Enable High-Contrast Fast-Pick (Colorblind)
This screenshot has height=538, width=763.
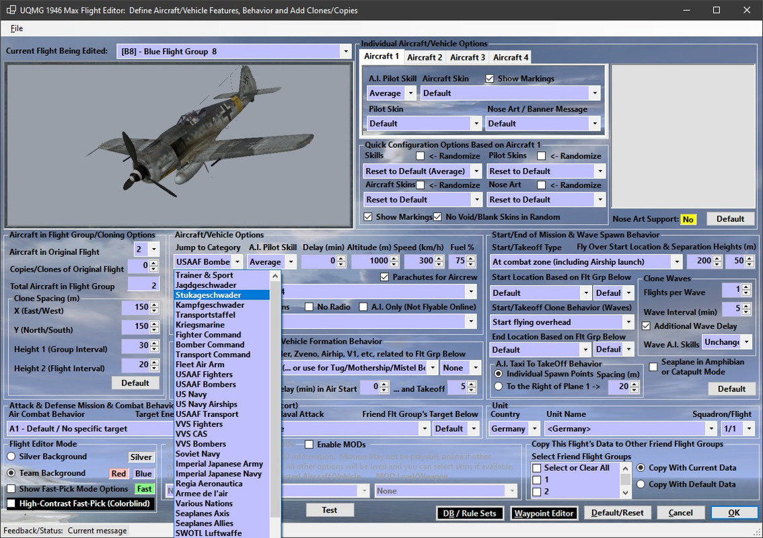tap(11, 504)
